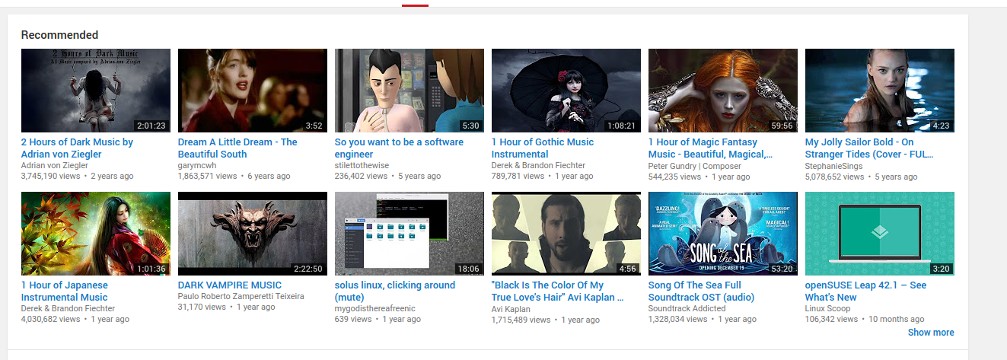The height and width of the screenshot is (360, 1007).
Task: Open the garymcwh channel link
Action: tap(197, 165)
